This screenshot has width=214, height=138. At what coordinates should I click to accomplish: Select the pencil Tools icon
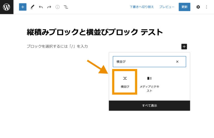click(32, 7)
